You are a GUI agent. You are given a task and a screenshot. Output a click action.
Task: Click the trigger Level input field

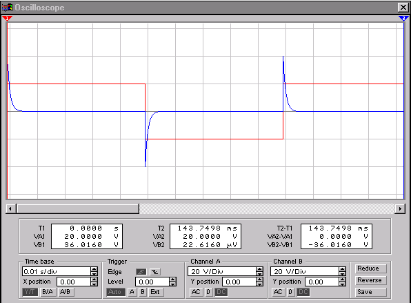152,282
